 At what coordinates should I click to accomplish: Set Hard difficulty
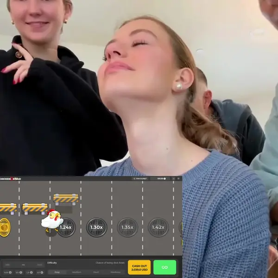pos(96,272)
